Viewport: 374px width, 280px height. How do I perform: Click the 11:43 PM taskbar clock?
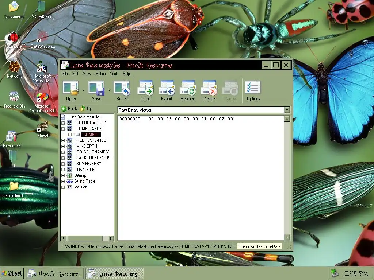356,273
